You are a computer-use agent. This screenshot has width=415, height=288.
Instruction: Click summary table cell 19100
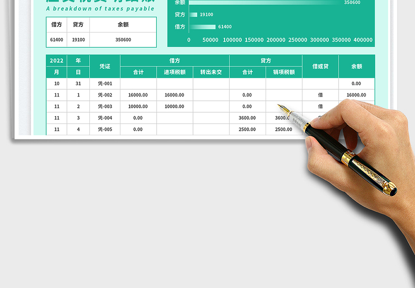[x=78, y=40]
